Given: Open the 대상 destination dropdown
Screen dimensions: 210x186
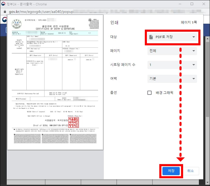Looking at the screenshot, I should [172, 37].
